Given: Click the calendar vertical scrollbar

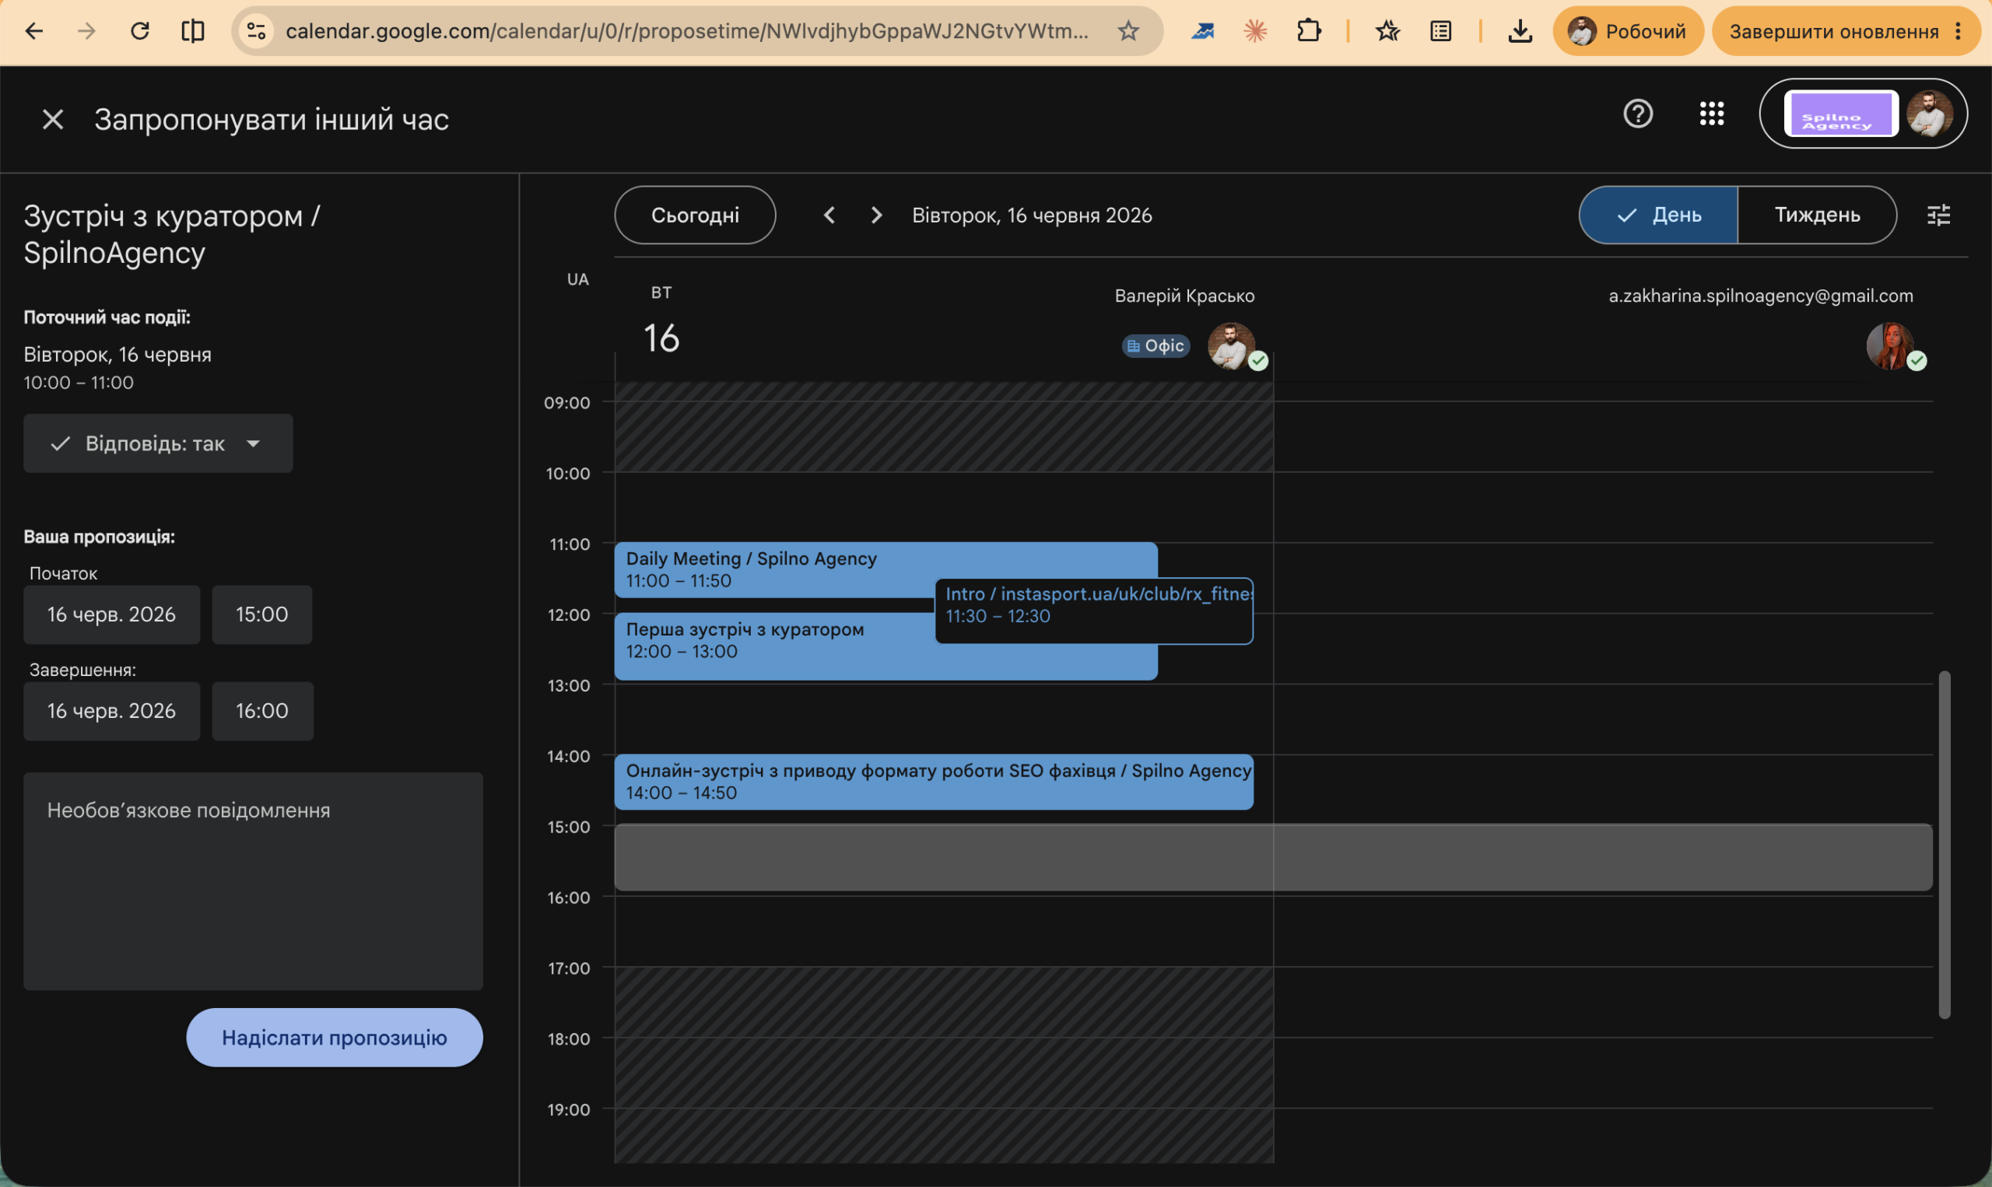Looking at the screenshot, I should click(x=1944, y=845).
